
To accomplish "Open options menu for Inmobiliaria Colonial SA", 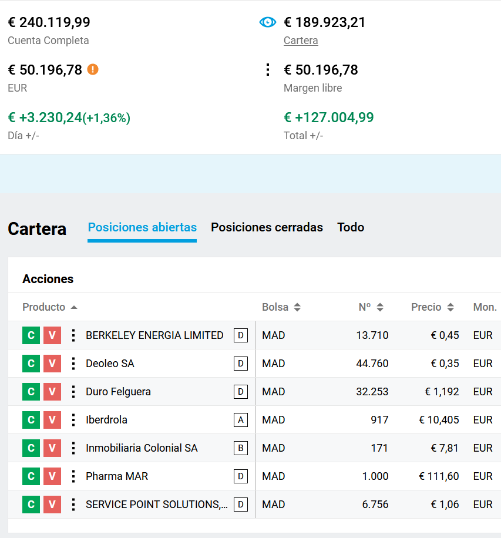I will click(73, 448).
